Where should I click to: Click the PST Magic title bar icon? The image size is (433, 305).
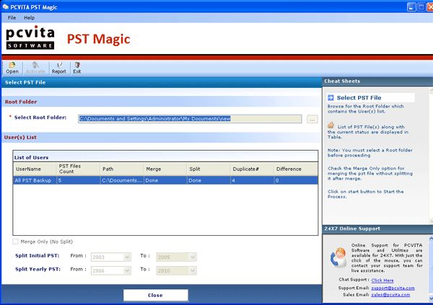6,6
